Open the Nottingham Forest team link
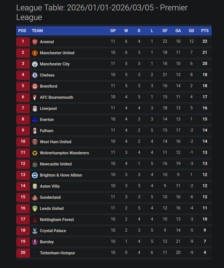 click(x=57, y=220)
